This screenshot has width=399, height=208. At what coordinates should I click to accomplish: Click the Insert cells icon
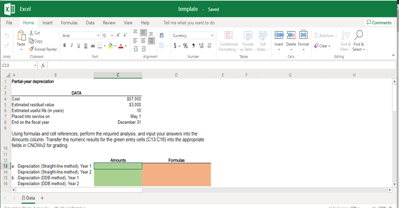click(x=279, y=35)
